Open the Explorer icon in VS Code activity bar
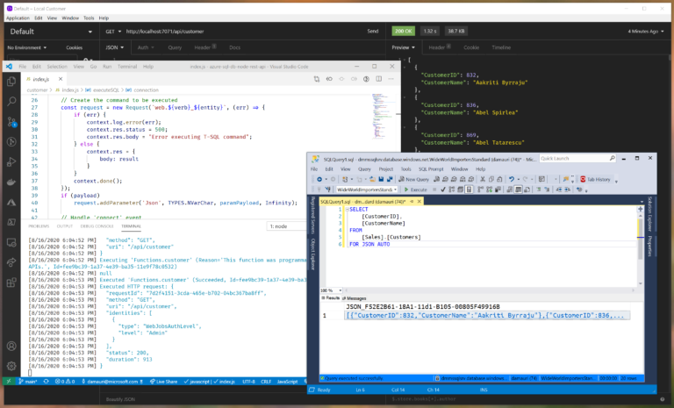The width and height of the screenshot is (674, 408). pyautogui.click(x=11, y=82)
